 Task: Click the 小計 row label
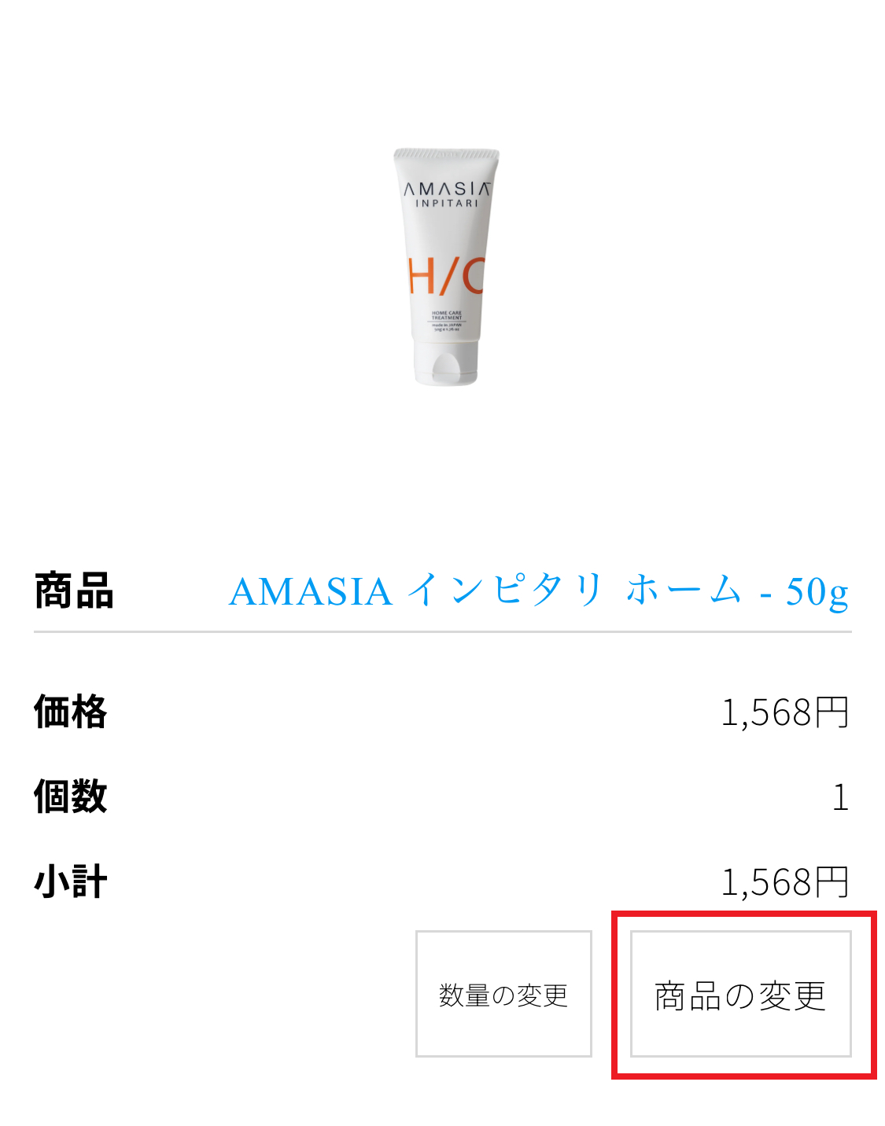click(x=70, y=881)
